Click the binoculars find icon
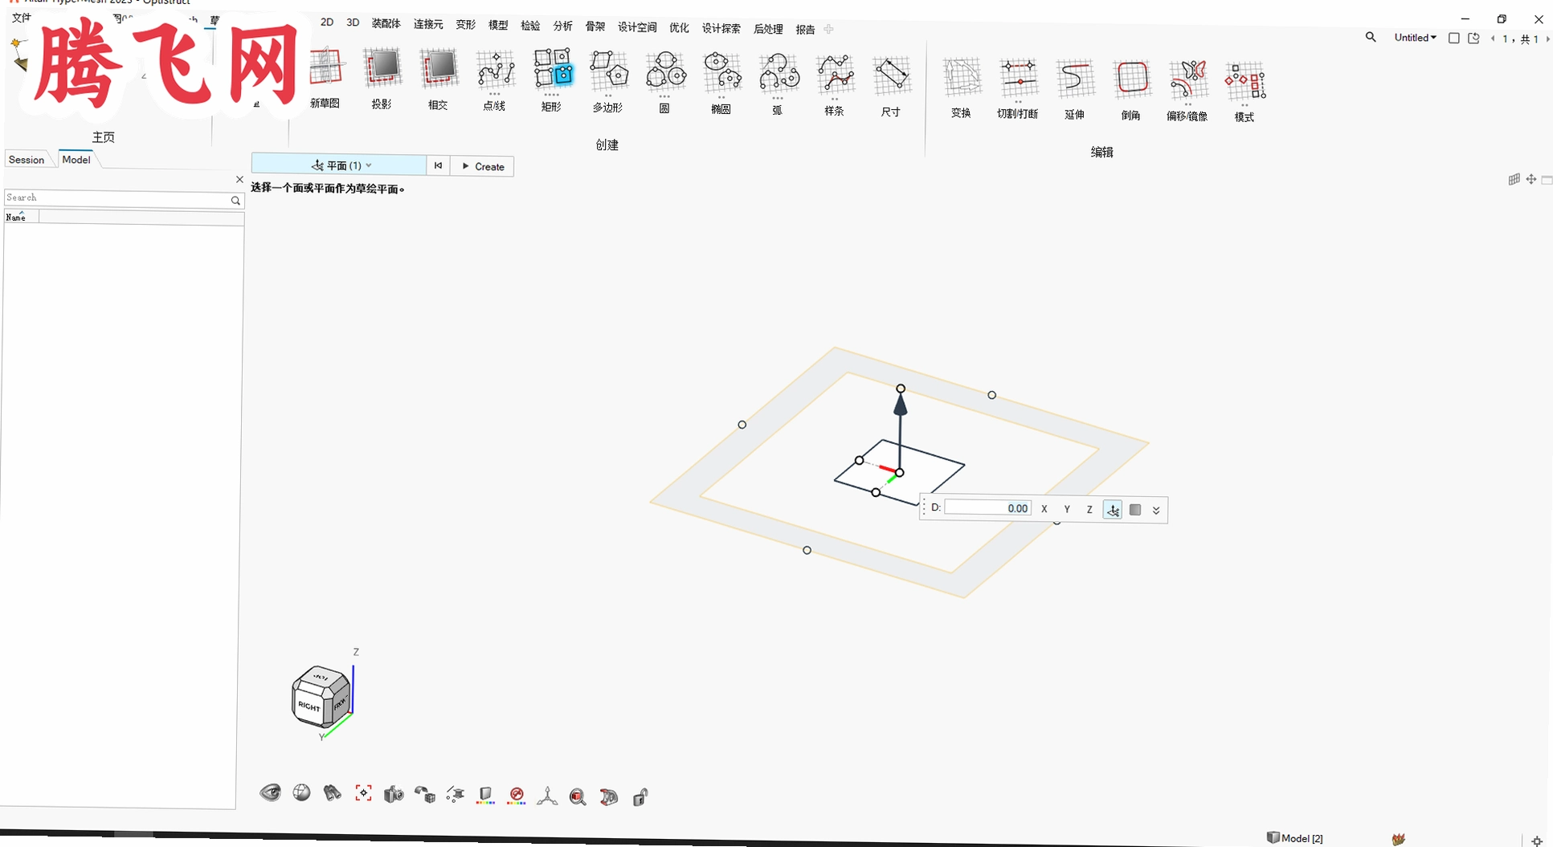The width and height of the screenshot is (1553, 847). pyautogui.click(x=332, y=793)
